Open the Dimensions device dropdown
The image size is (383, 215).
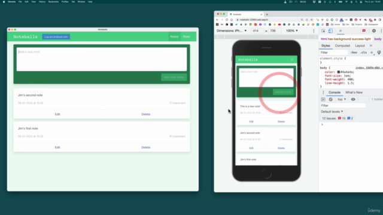[232, 31]
